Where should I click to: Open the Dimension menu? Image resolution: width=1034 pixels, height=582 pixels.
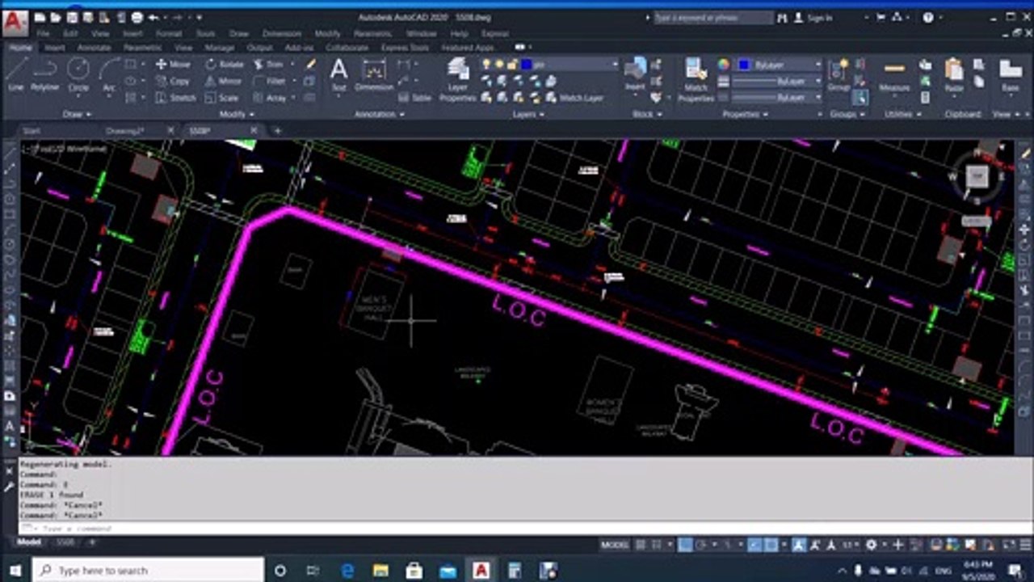[281, 34]
